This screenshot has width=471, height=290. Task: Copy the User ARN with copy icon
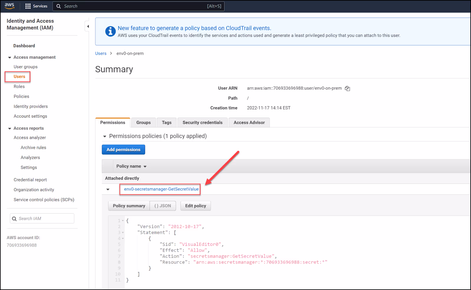[347, 89]
